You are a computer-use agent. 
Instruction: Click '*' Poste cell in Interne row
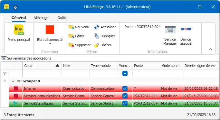[146, 88]
